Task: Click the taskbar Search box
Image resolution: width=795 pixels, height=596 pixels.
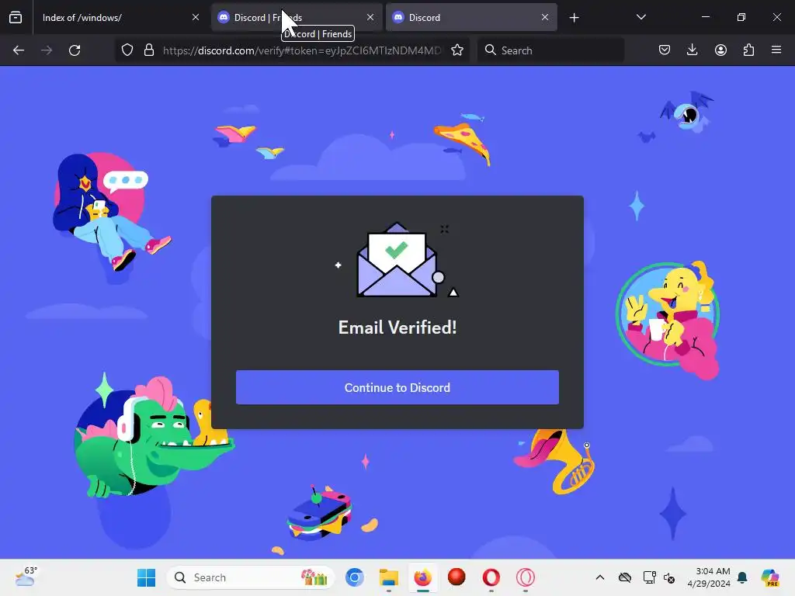Action: [251, 577]
